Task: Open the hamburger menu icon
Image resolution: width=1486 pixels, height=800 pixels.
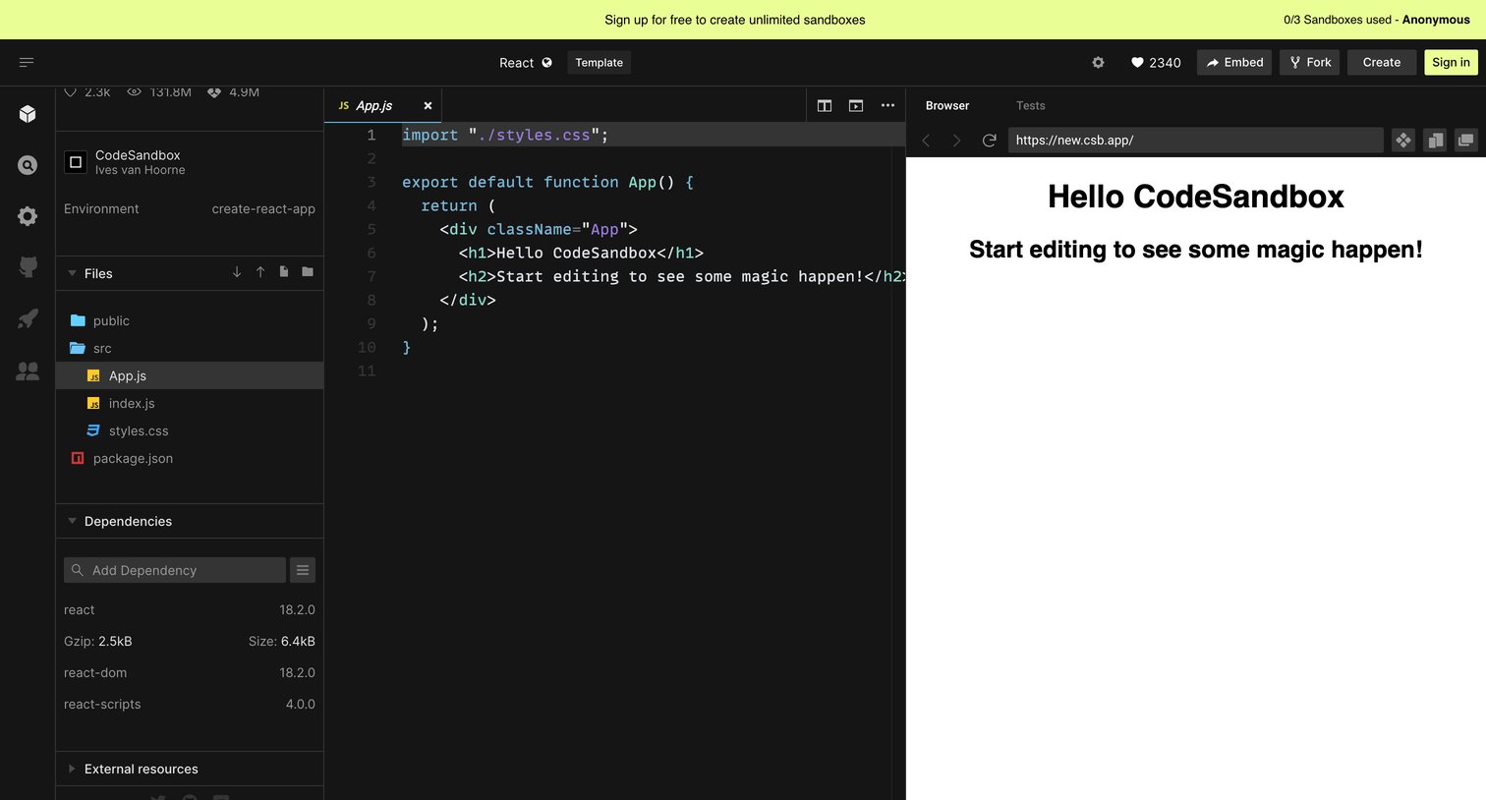Action: point(27,62)
